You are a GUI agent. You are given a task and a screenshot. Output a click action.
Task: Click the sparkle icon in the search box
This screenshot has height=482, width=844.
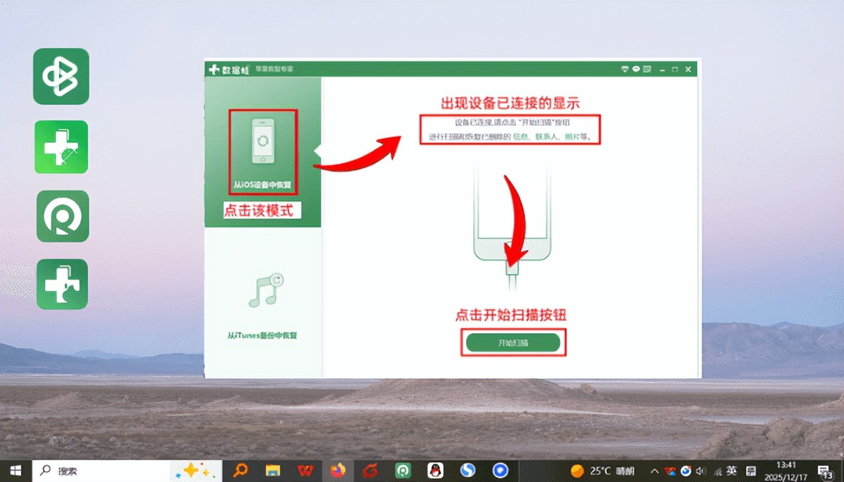(196, 471)
